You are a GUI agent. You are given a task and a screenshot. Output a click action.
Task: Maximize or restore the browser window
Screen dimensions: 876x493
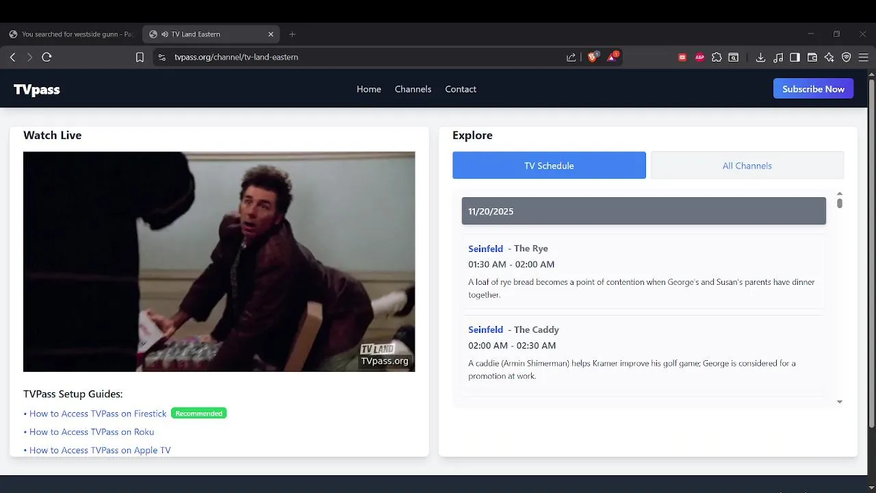(836, 34)
